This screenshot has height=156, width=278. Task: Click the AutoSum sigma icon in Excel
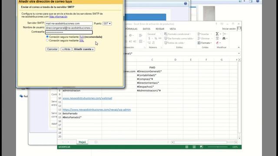point(217,34)
